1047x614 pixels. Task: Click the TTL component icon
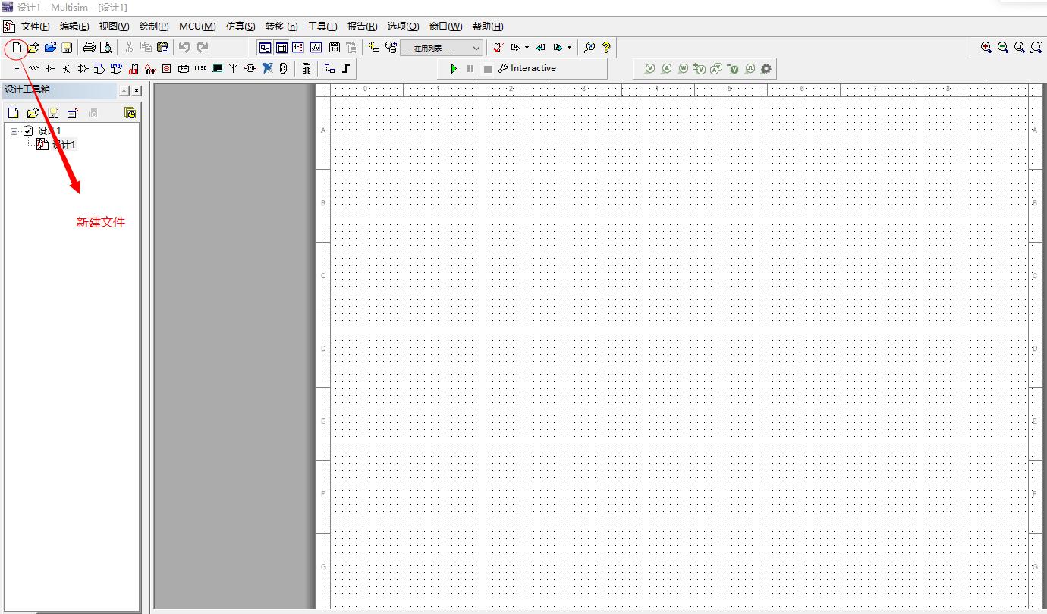coord(100,69)
